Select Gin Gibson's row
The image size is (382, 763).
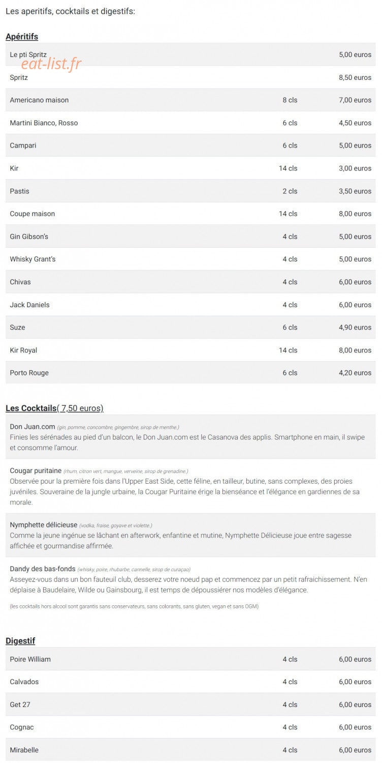click(x=190, y=237)
